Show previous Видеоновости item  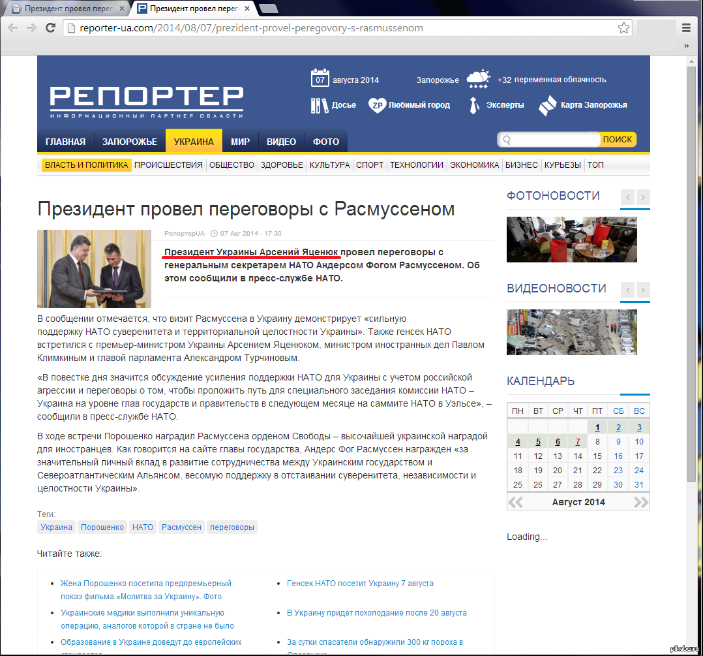click(x=627, y=289)
